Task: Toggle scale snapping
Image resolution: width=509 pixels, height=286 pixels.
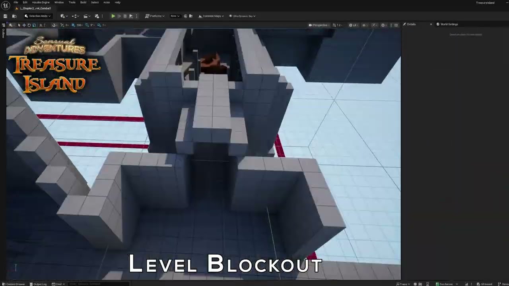Action: point(99,25)
